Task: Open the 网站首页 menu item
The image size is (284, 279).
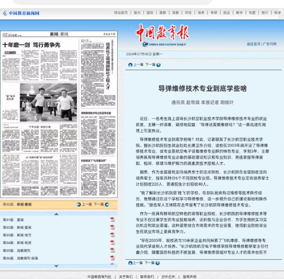Action: (121, 13)
